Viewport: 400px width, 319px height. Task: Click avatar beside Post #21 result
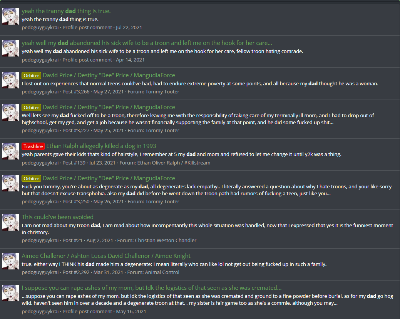(x=11, y=222)
